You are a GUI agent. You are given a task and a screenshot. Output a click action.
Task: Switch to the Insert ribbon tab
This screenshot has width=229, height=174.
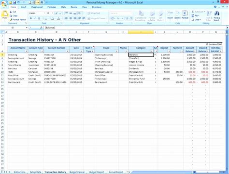coord(24,7)
